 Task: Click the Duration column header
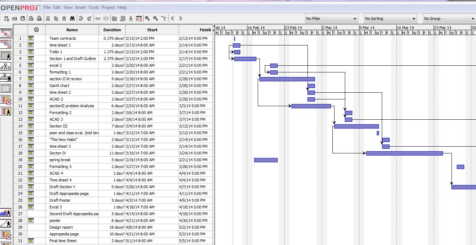112,30
